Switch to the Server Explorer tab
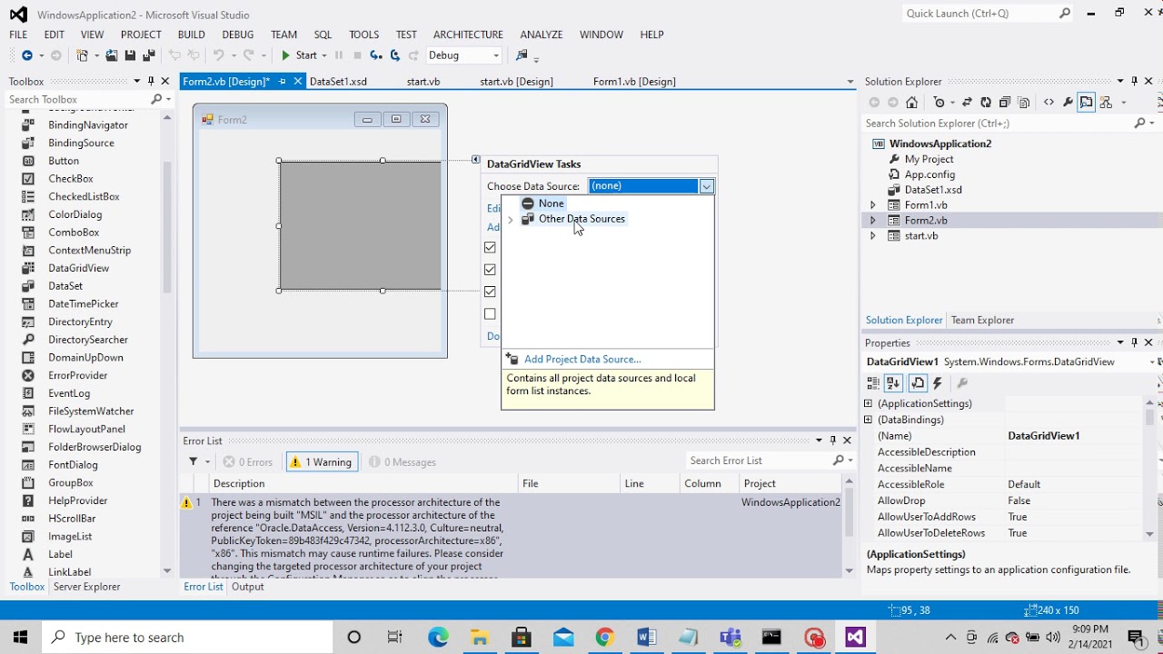 [x=86, y=587]
